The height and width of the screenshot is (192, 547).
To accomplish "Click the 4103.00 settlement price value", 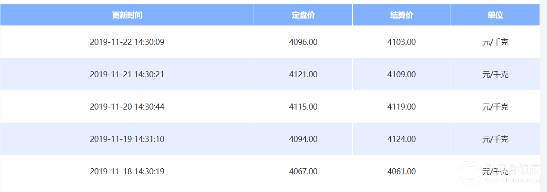I will (x=402, y=42).
